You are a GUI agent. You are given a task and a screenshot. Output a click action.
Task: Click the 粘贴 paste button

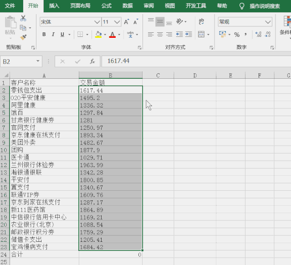pyautogui.click(x=10, y=26)
